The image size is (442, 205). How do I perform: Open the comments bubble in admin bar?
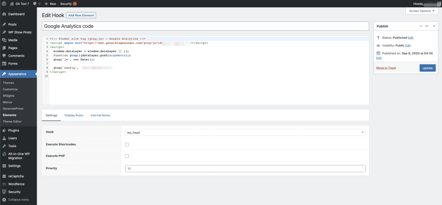[35, 3]
